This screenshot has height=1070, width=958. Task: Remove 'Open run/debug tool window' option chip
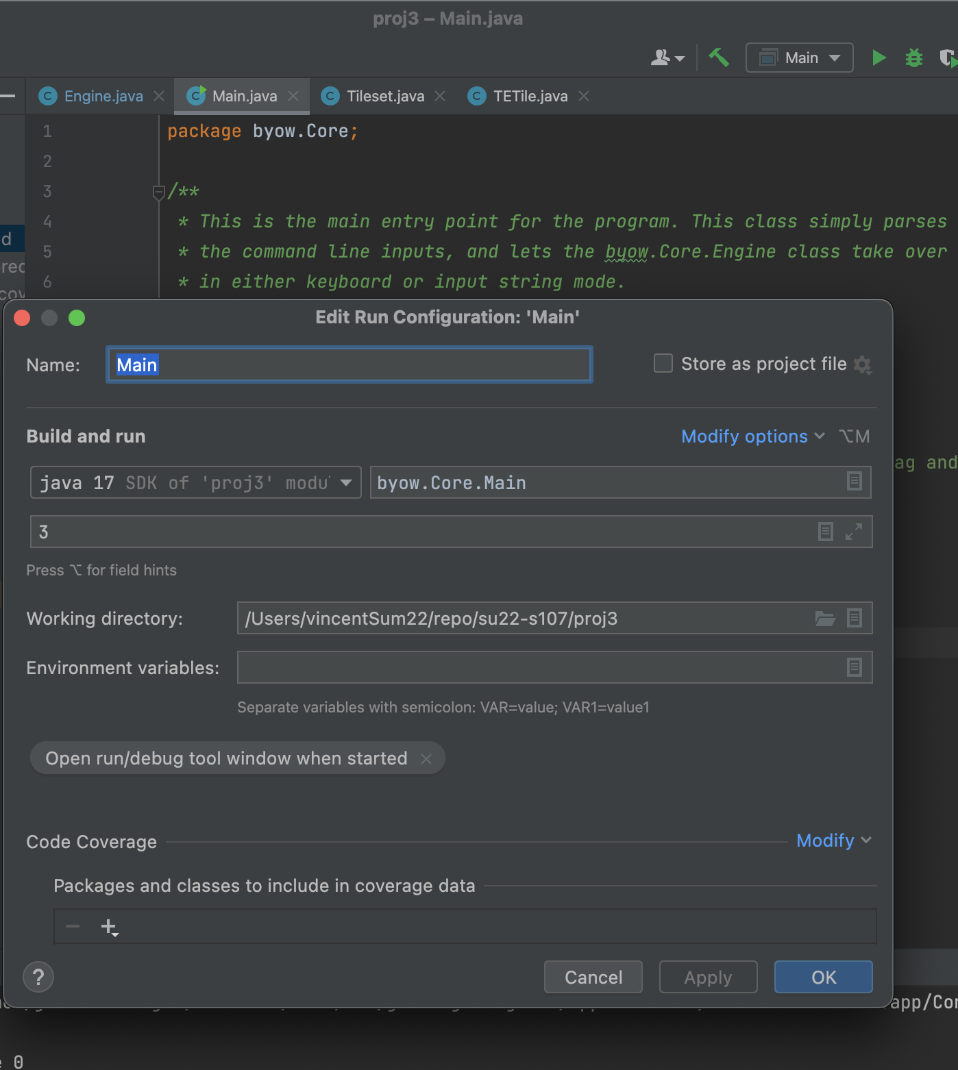(426, 758)
